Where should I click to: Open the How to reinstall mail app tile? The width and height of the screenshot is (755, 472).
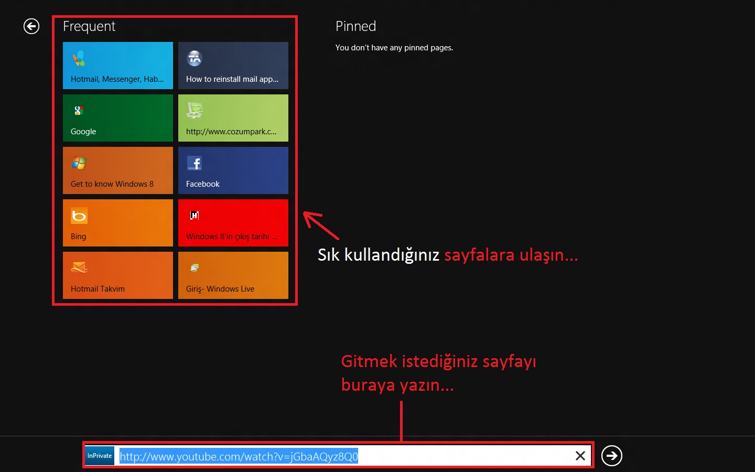click(233, 66)
